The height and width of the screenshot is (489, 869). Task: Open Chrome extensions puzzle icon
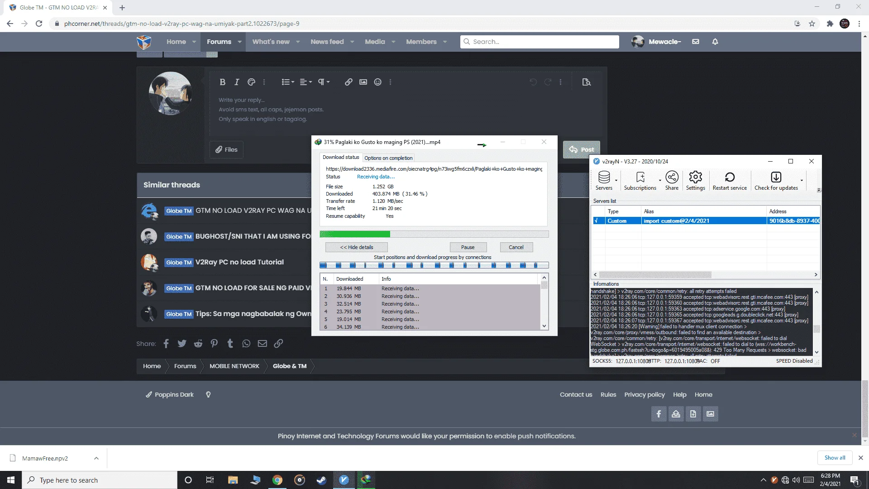tap(830, 24)
